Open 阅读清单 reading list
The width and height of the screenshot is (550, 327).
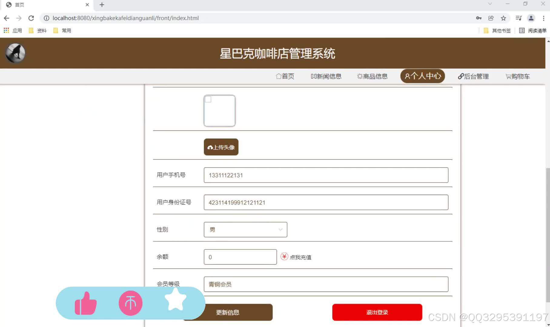click(533, 31)
